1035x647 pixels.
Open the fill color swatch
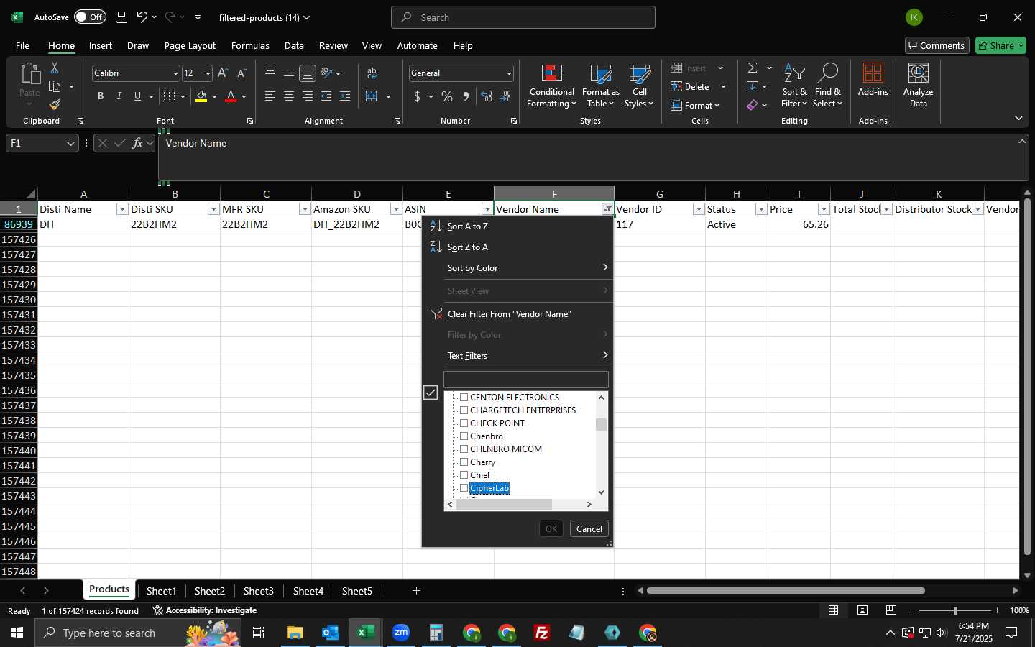pos(201,96)
